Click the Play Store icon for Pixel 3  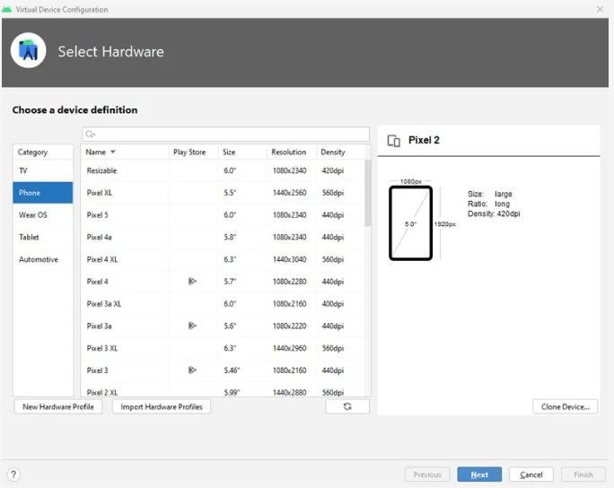tap(192, 370)
